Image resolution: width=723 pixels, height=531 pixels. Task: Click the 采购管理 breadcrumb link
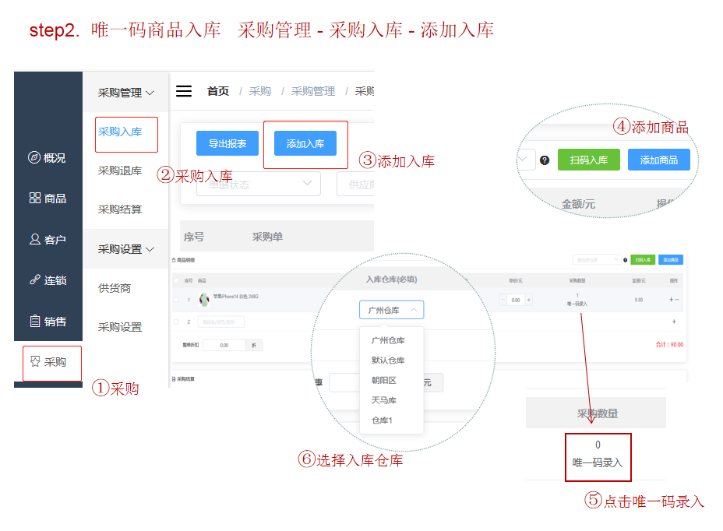313,91
